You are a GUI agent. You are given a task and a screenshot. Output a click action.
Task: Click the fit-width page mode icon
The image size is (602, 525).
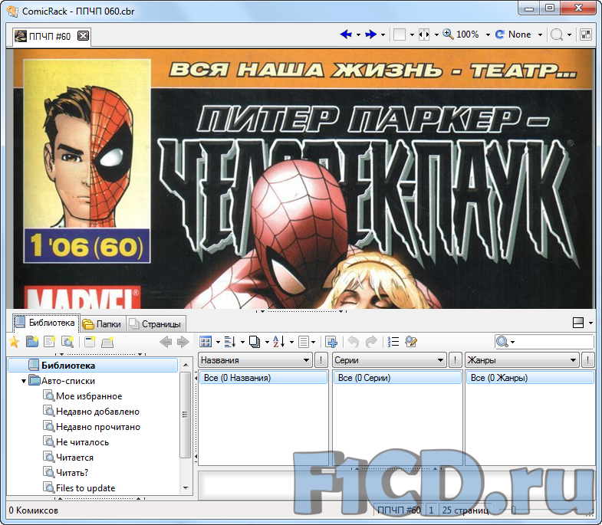pos(424,34)
